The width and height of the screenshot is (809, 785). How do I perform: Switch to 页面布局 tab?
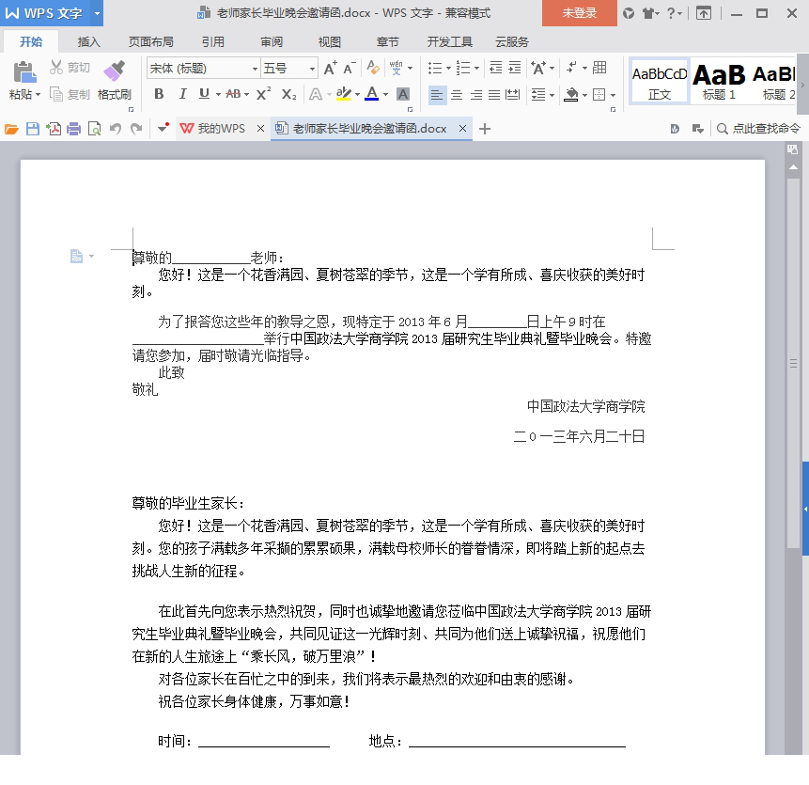[x=150, y=41]
